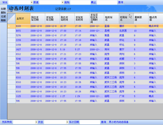This screenshot has width=163, height=125.
Task: Open the 列车种类 dropdown arrow
Action: 36,122
